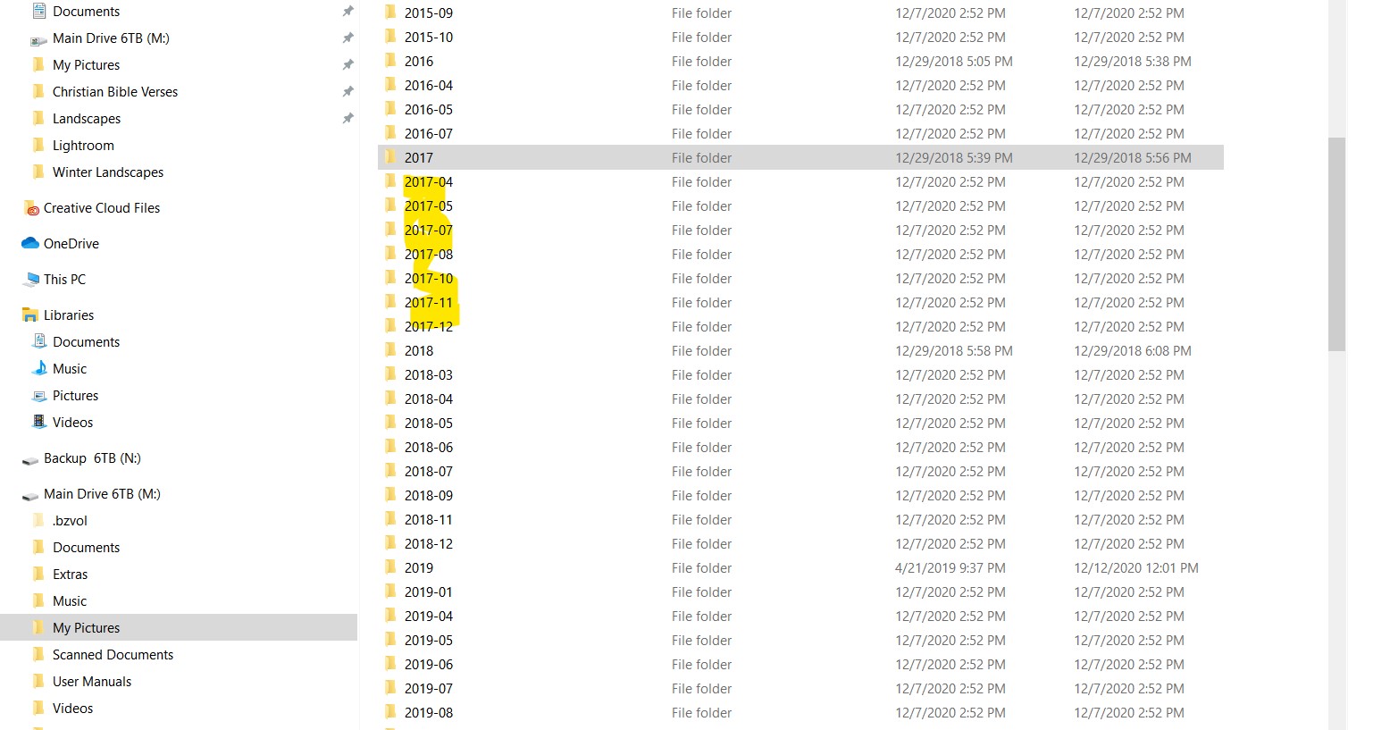Click the folder icon of the 2018 row

click(x=390, y=350)
